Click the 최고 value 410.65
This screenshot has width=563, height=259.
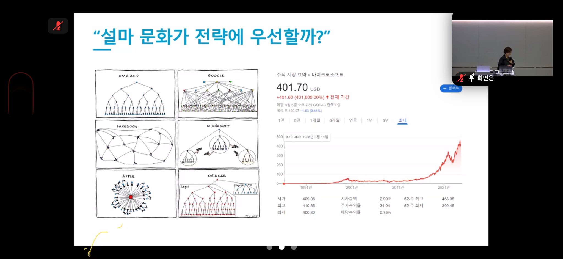(x=309, y=206)
